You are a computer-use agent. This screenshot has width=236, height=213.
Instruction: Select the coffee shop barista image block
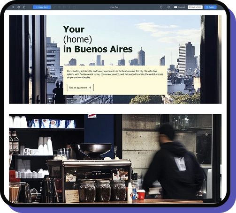115,159
